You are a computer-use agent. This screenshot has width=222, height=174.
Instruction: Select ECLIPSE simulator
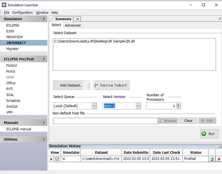[x=12, y=25]
